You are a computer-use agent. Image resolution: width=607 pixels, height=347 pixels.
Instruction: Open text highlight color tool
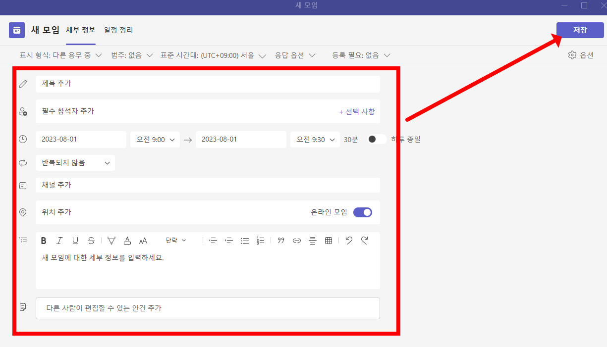pos(111,241)
